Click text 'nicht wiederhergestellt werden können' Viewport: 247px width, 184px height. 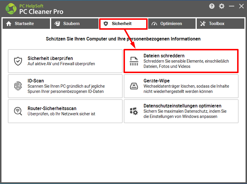pyautogui.click(x=178, y=91)
